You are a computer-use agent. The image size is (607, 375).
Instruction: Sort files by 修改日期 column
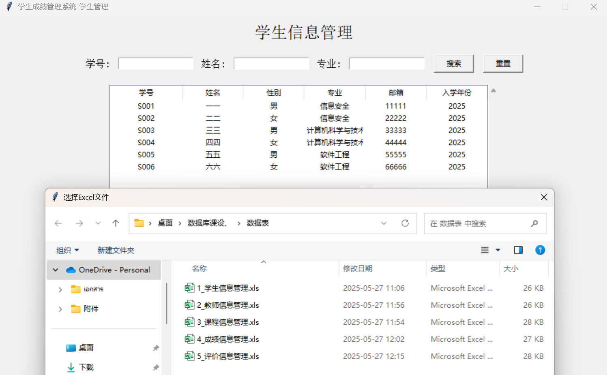tap(358, 268)
